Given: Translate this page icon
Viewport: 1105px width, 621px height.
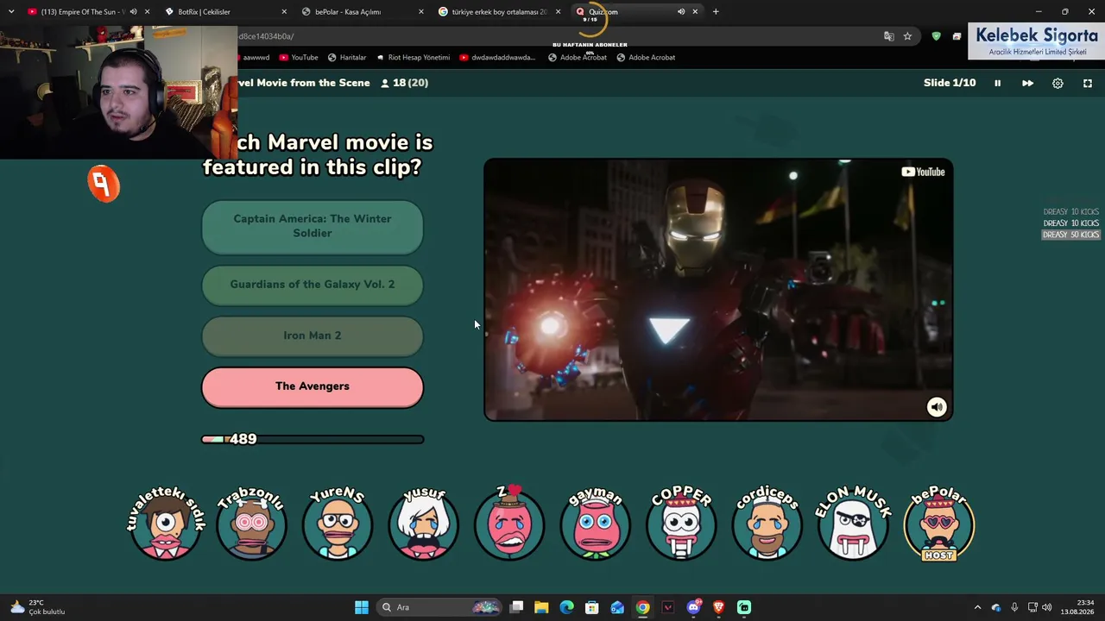Looking at the screenshot, I should 889,36.
